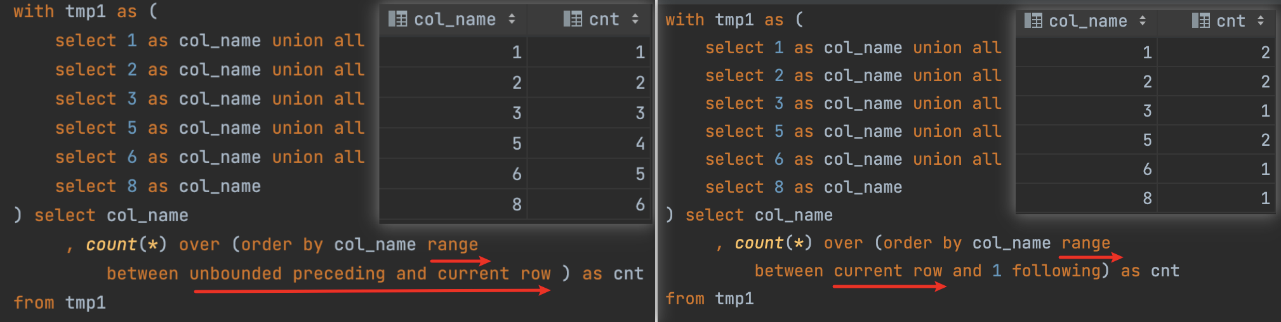Screen dimensions: 1281x322
Task: Select left table cnt cell showing 4
Action: [x=640, y=143]
